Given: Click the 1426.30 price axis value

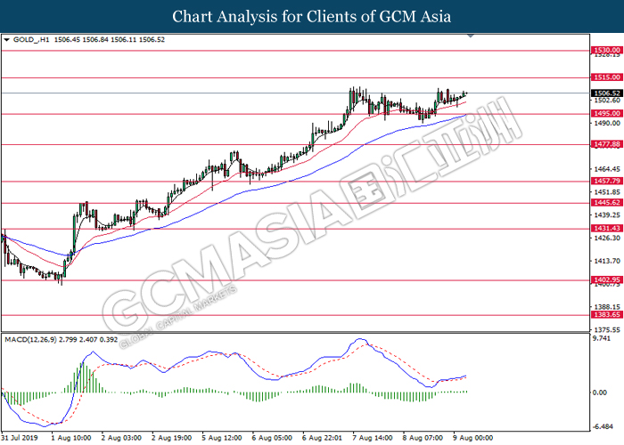Looking at the screenshot, I should (607, 238).
